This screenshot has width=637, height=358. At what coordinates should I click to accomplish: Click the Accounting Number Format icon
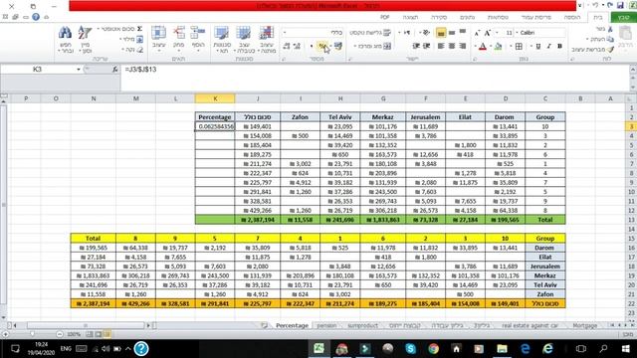point(338,47)
